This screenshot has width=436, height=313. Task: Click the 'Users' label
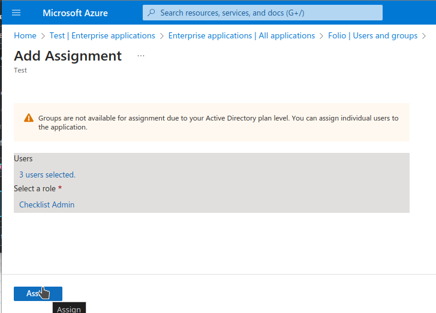tap(23, 158)
